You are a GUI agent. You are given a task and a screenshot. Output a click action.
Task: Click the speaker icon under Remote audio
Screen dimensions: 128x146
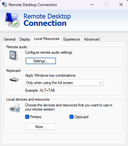pos(14,55)
